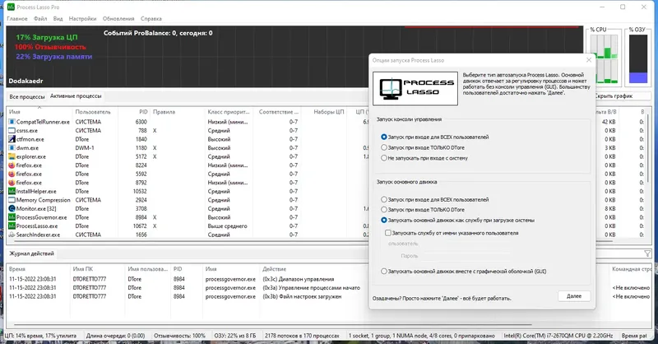This screenshot has width=658, height=344.
Task: Open the Настройки menu
Action: pos(83,18)
